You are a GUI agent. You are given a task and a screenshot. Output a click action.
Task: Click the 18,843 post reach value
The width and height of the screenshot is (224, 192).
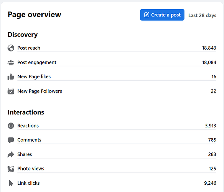[209, 48]
